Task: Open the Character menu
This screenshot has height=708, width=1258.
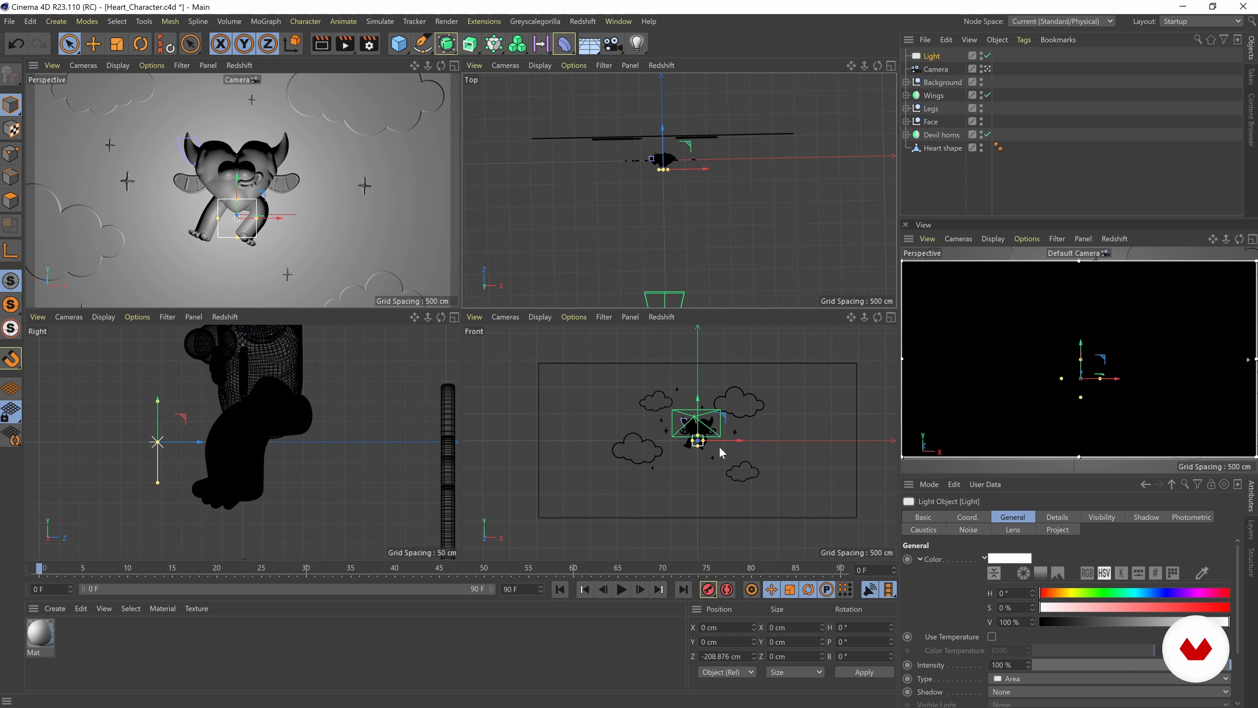Action: 305,22
